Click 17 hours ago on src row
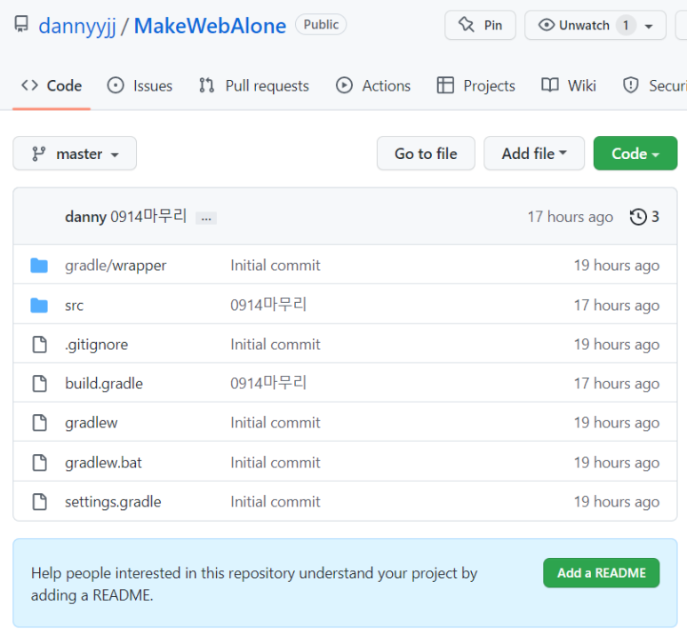687x637 pixels. 617,306
